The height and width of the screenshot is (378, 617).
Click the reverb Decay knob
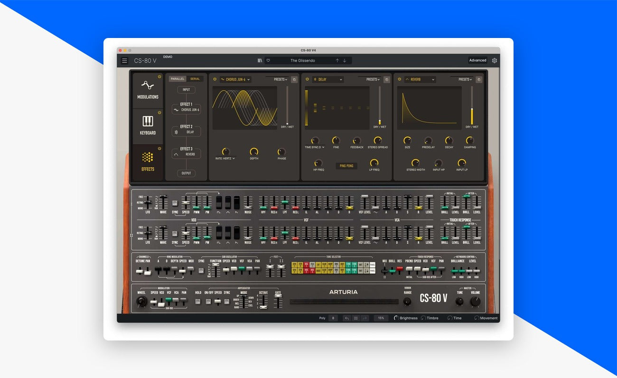click(x=449, y=141)
